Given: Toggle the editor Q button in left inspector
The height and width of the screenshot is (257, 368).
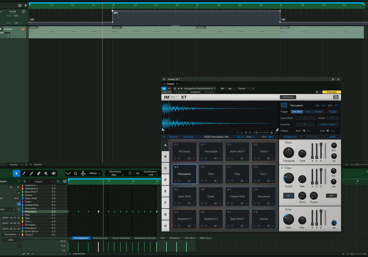Looking at the screenshot, I should [19, 204].
